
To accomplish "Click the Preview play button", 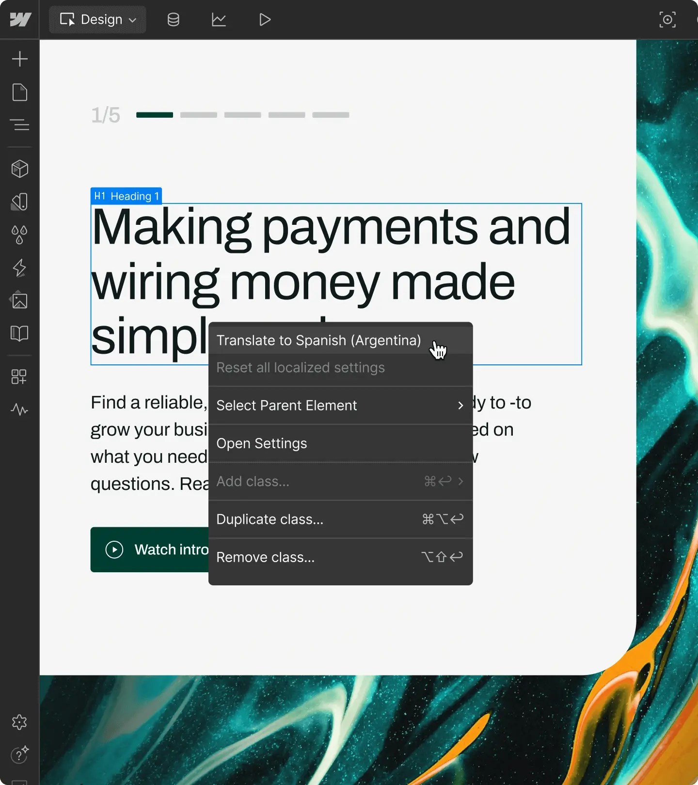I will click(265, 20).
